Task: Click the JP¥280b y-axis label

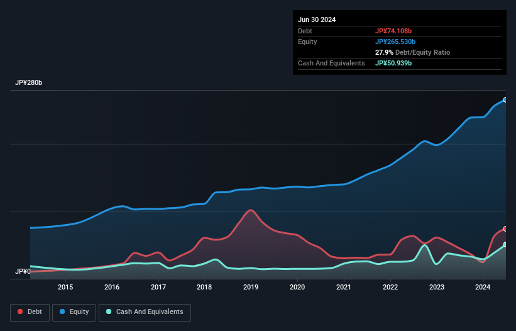Action: pyautogui.click(x=29, y=82)
